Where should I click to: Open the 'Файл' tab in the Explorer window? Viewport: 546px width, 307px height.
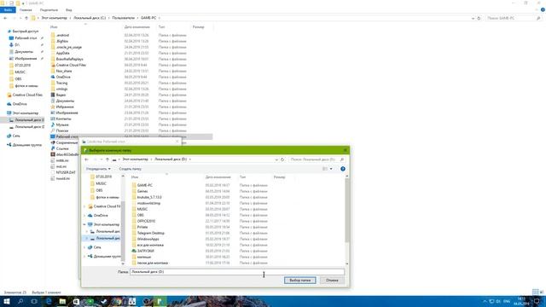pyautogui.click(x=8, y=10)
